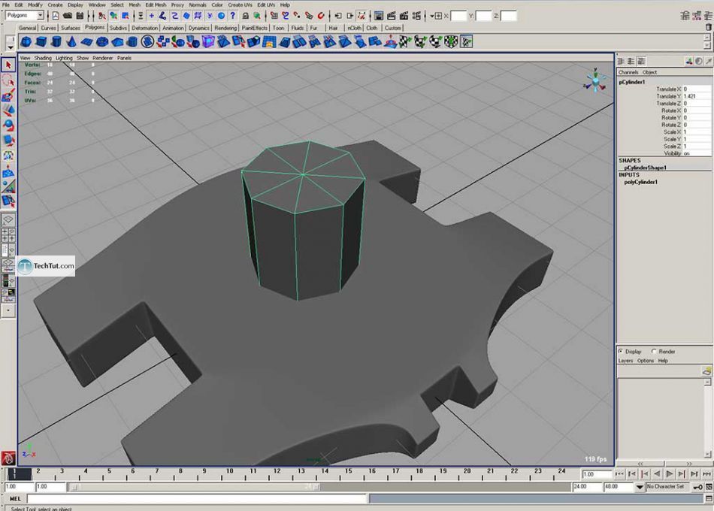714x511 pixels.
Task: Activate the Paint Selection tool
Action: click(8, 95)
